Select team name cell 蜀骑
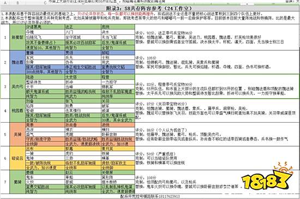Viewport: 300px width, 199px height. (17, 182)
